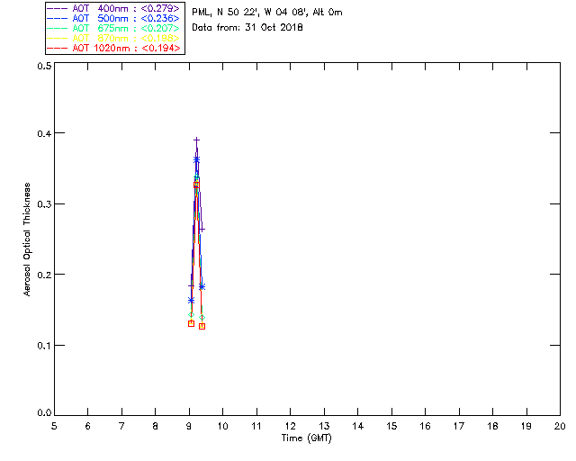576x461 pixels.
Task: Click the red square marker at peak
Action: [196, 185]
